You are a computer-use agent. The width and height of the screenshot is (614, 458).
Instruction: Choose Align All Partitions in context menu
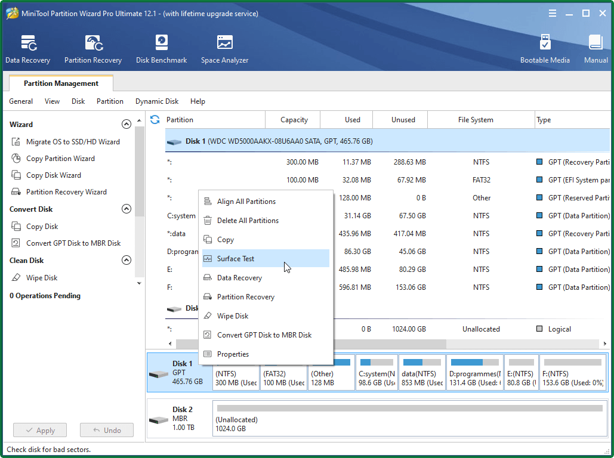266,202
